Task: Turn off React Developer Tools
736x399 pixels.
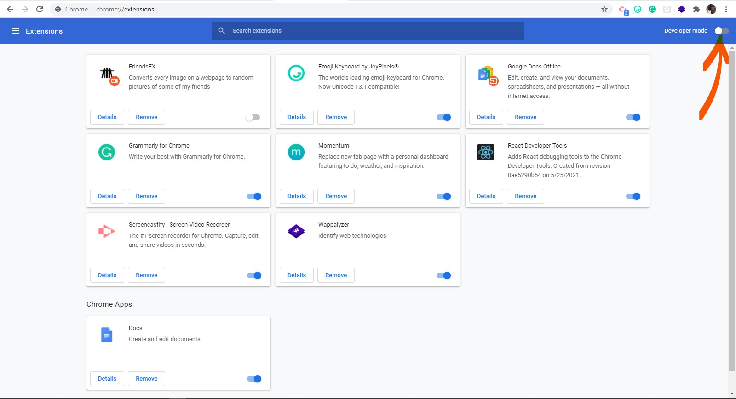Action: click(633, 196)
